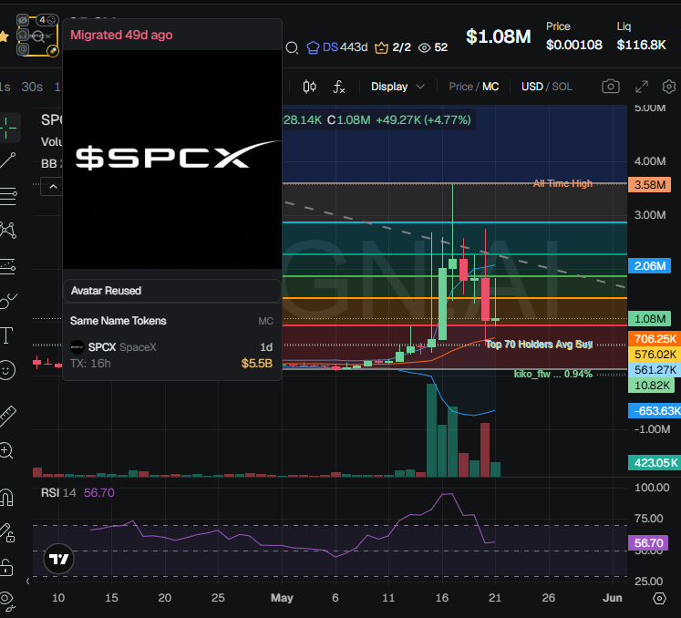Click the DS 443d dev badge
Viewport: 681px width, 618px height.
337,46
